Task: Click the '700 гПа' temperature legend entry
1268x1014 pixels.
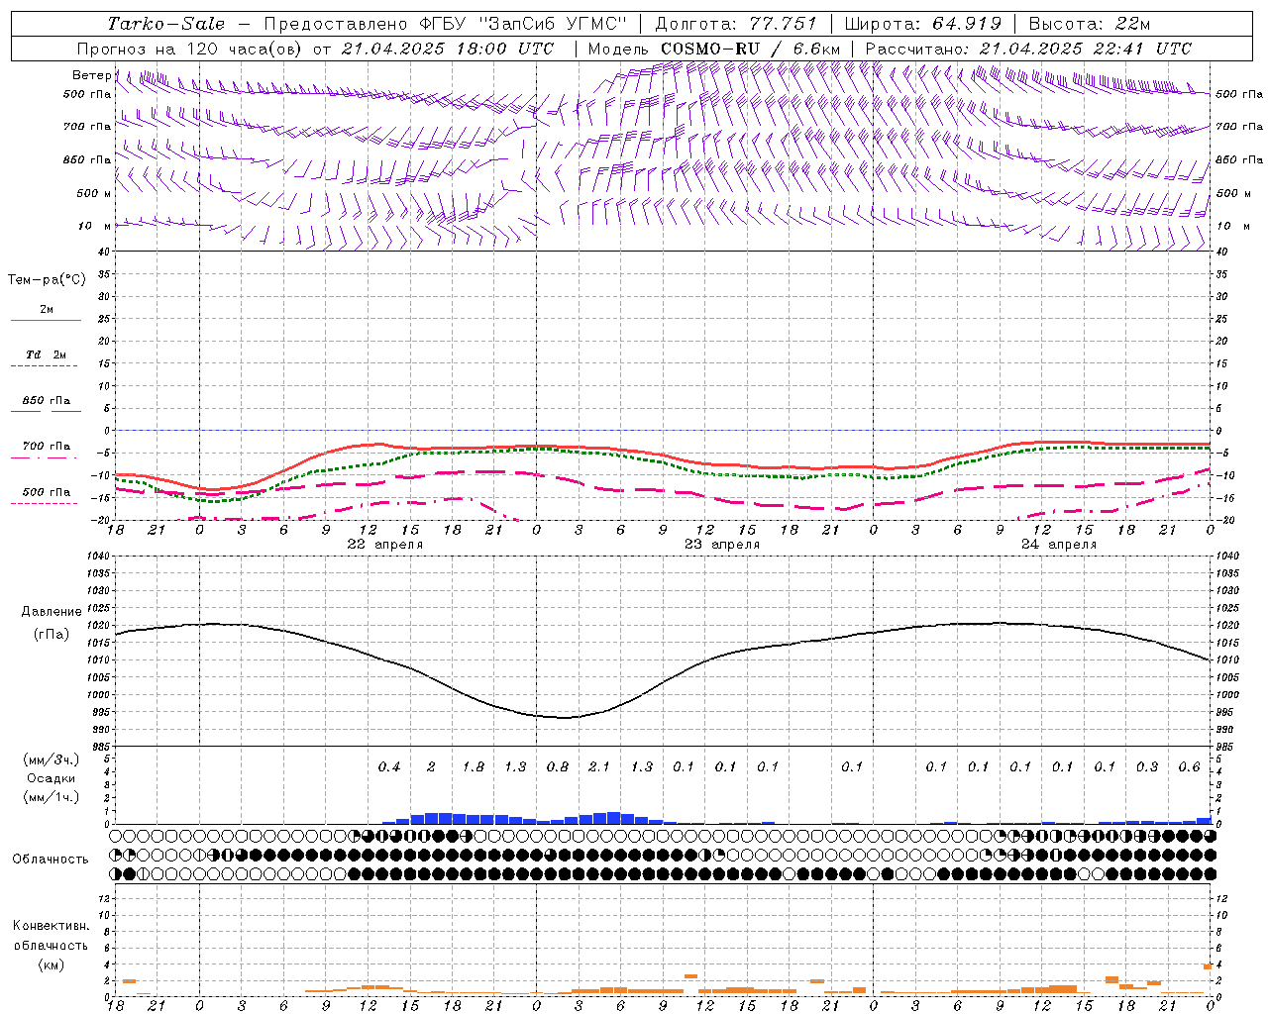Action: coord(47,446)
